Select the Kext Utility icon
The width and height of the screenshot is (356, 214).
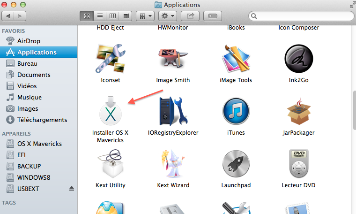(x=111, y=163)
